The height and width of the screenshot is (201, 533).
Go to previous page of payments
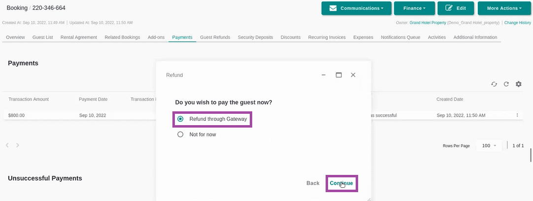click(x=7, y=145)
